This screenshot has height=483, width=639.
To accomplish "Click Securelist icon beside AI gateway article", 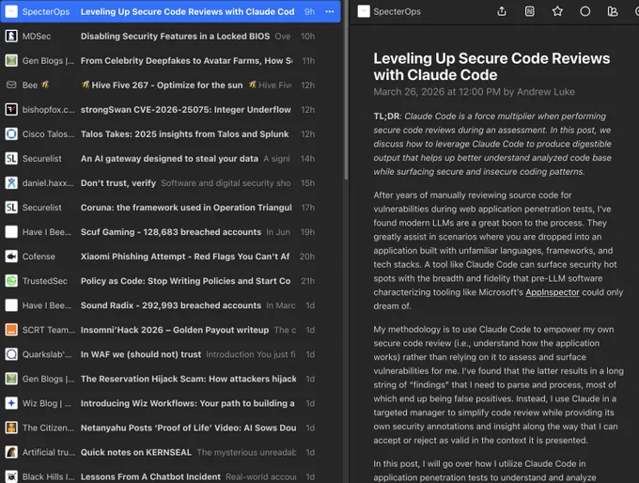I will pyautogui.click(x=11, y=158).
